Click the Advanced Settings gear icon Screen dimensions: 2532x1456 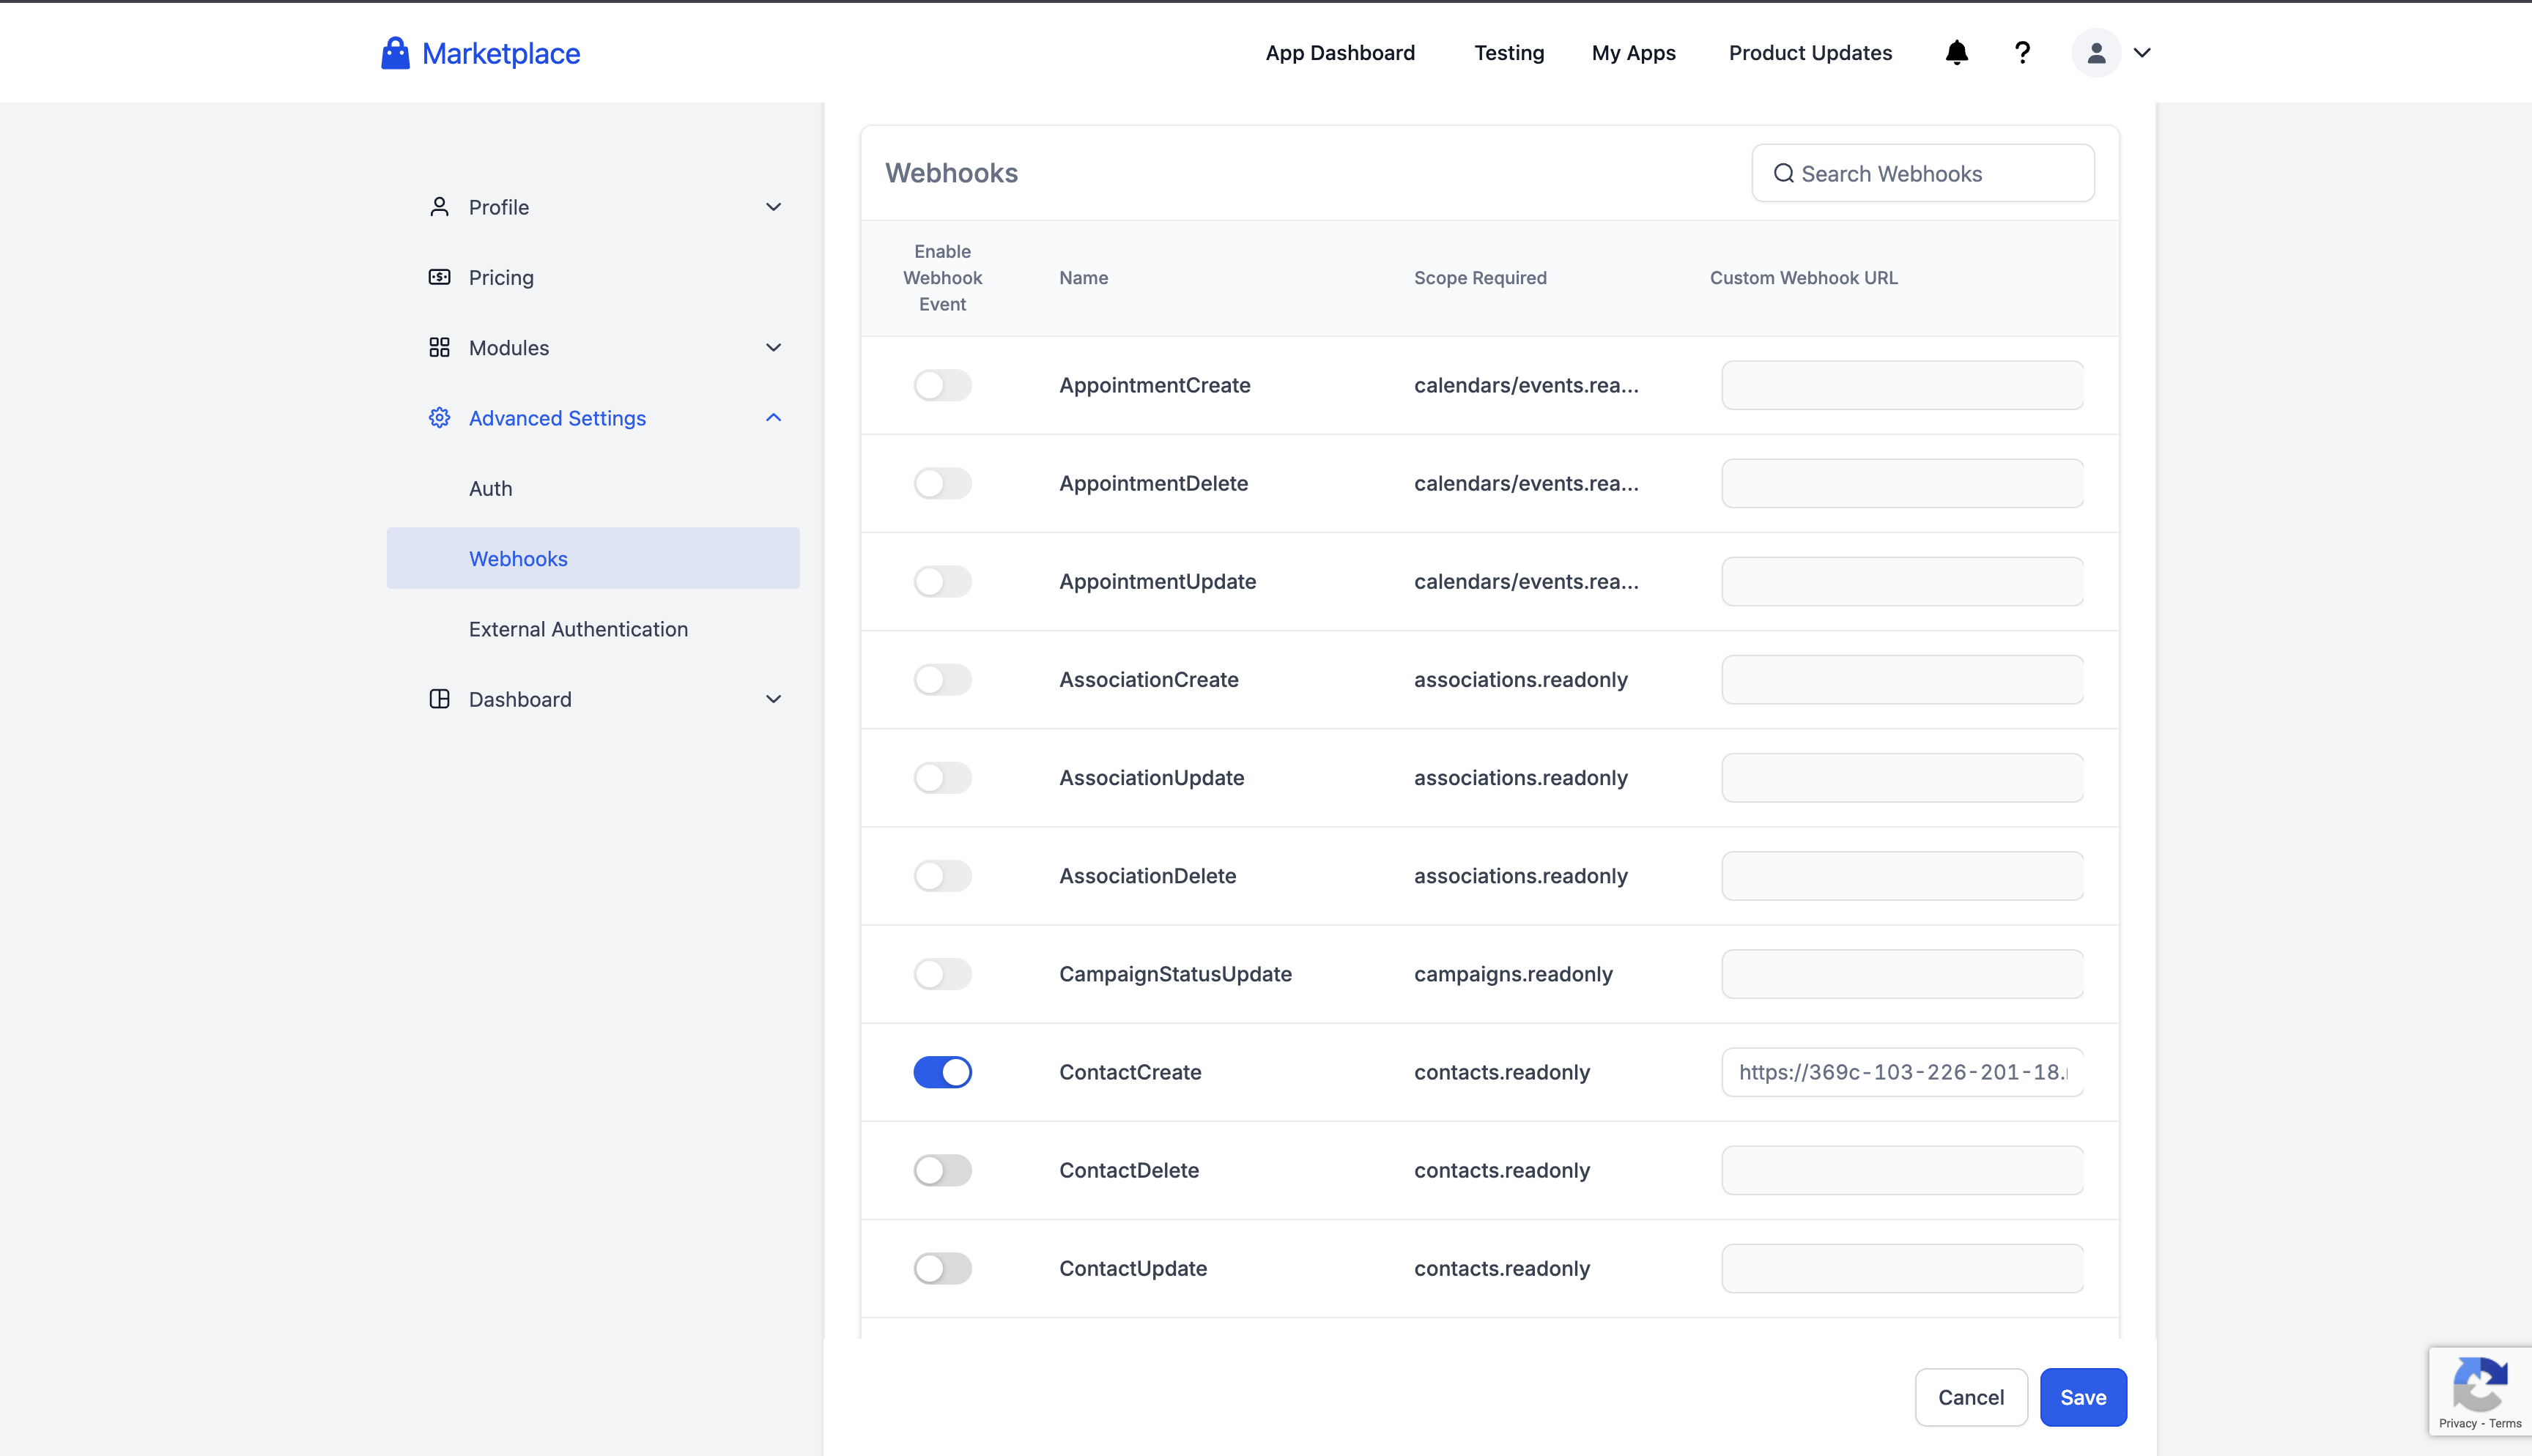click(x=439, y=418)
